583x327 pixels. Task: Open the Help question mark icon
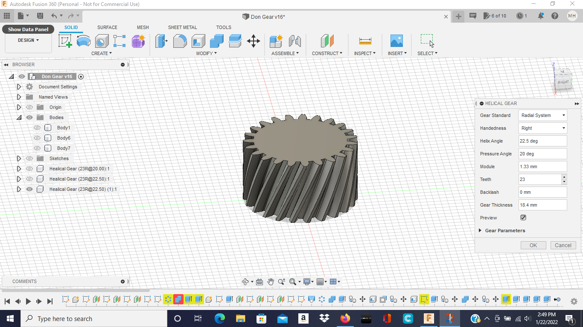555,16
